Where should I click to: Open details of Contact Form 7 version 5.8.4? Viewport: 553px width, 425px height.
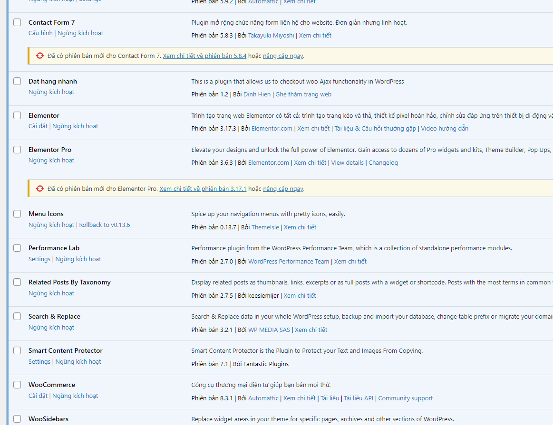tap(204, 56)
